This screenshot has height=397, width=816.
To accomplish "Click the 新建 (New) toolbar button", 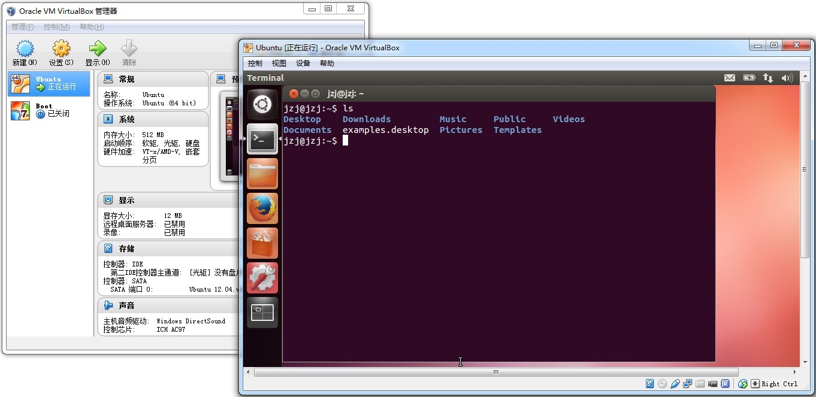I will 25,53.
